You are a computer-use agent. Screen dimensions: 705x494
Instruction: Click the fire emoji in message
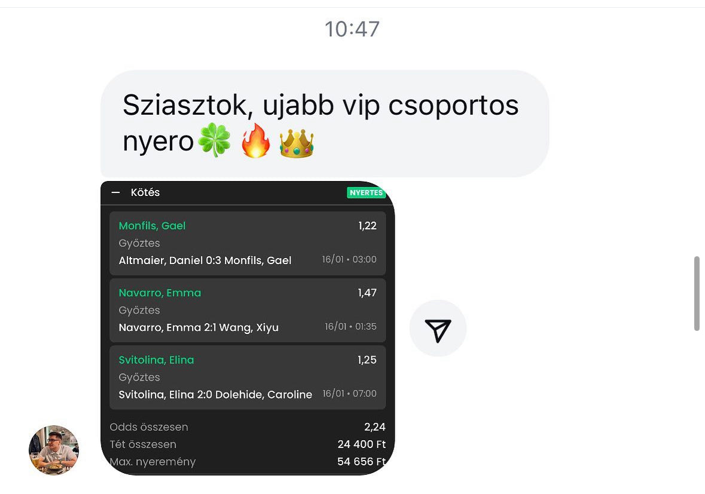point(255,140)
